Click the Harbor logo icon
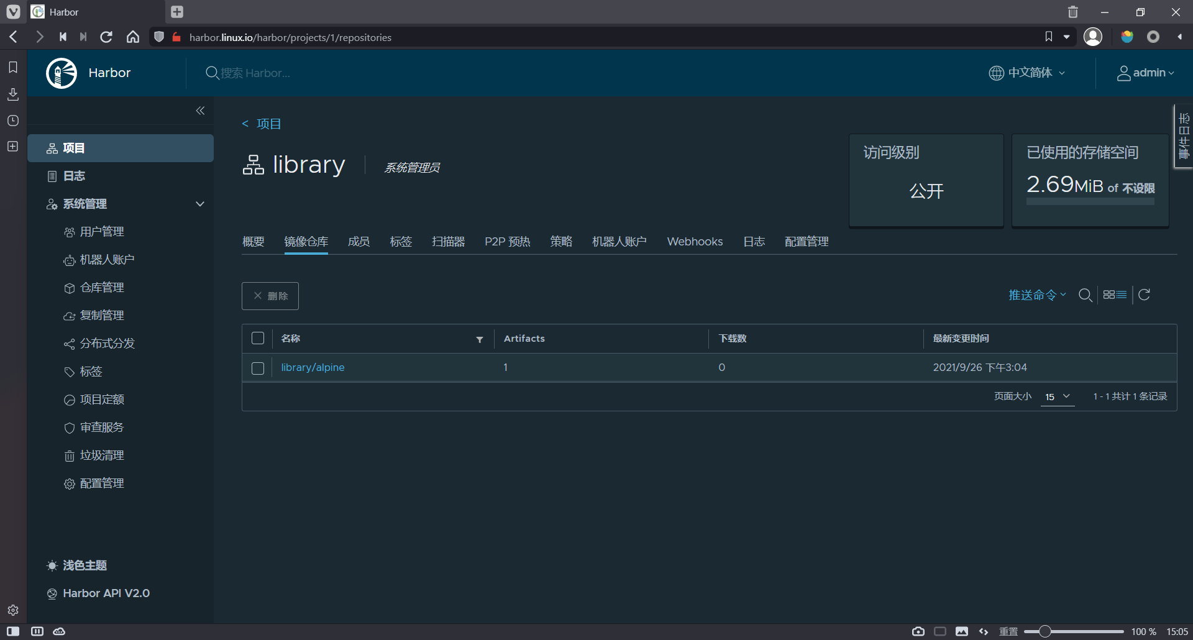The height and width of the screenshot is (640, 1193). tap(62, 73)
